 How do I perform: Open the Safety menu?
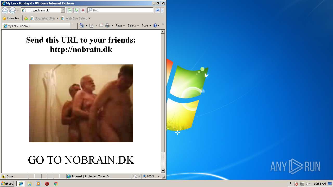pyautogui.click(x=133, y=25)
